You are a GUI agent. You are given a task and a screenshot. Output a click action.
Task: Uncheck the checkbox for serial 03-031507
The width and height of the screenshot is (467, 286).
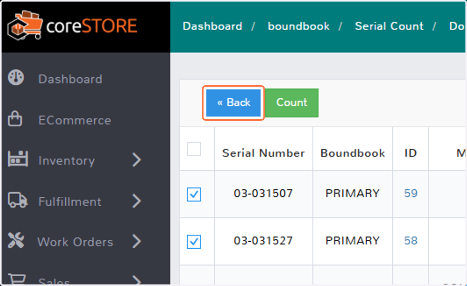pos(194,194)
